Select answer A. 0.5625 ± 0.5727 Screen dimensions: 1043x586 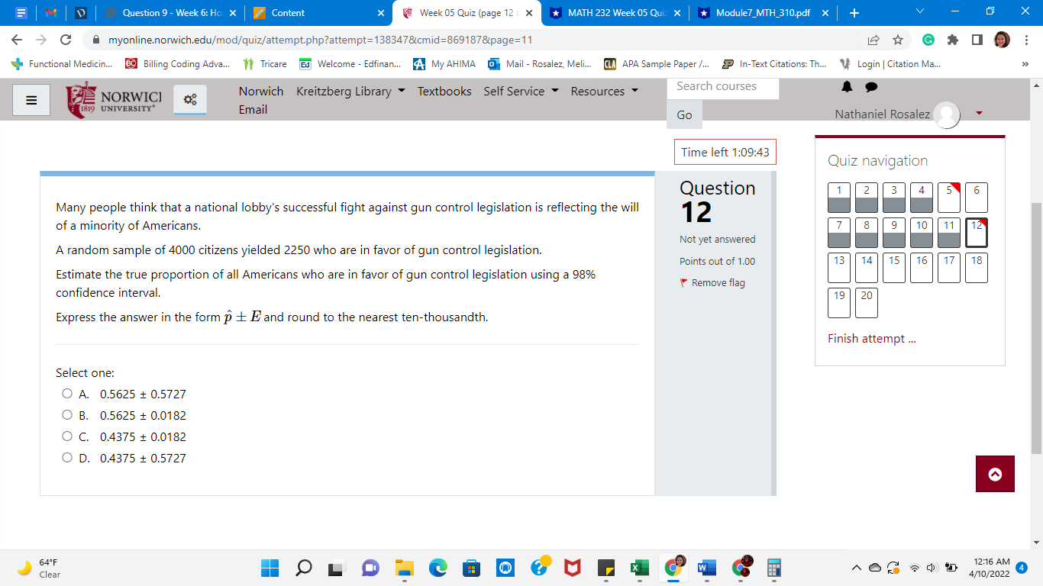[x=67, y=394]
